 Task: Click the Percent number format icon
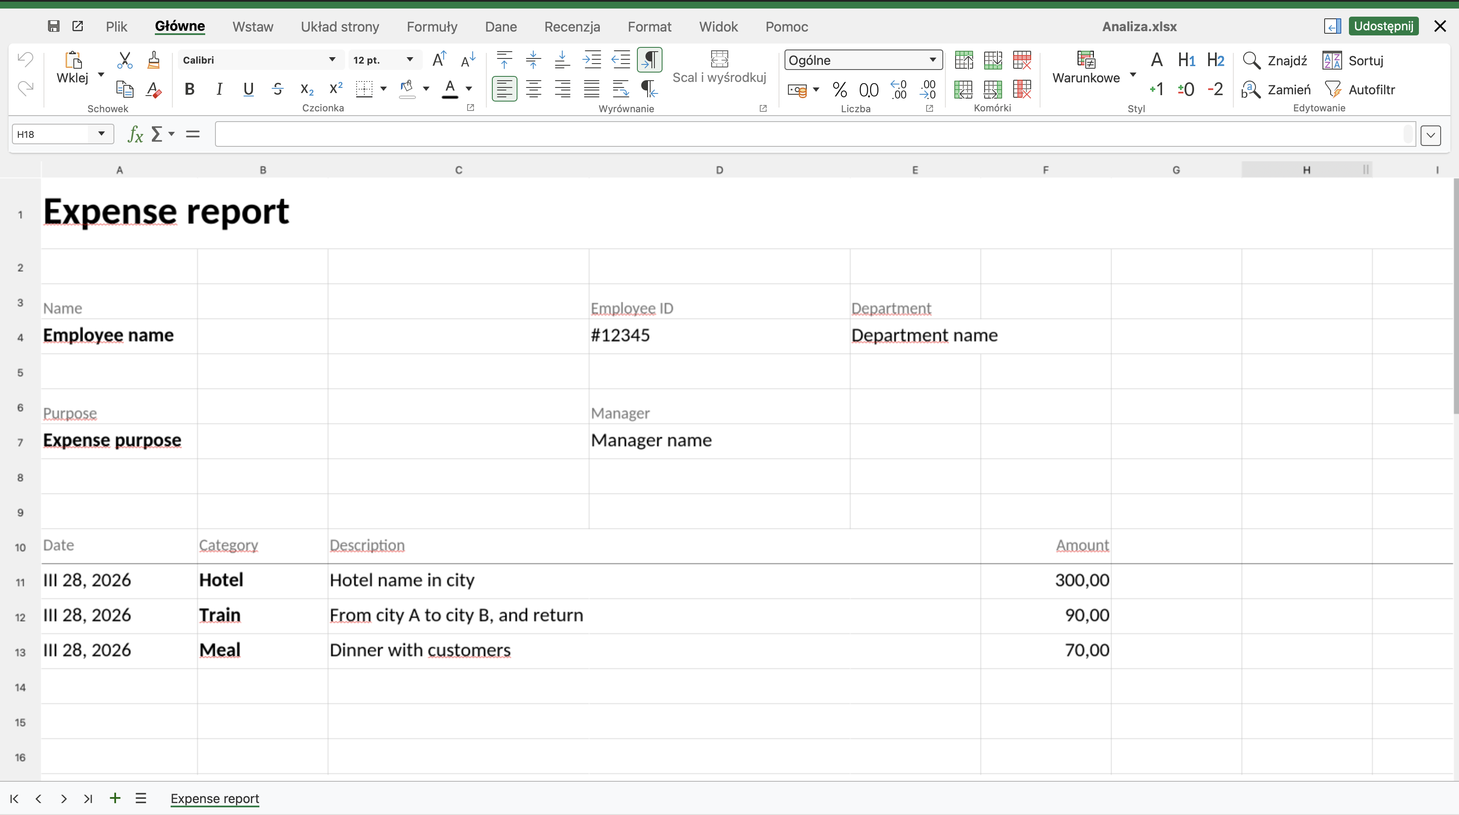[840, 90]
